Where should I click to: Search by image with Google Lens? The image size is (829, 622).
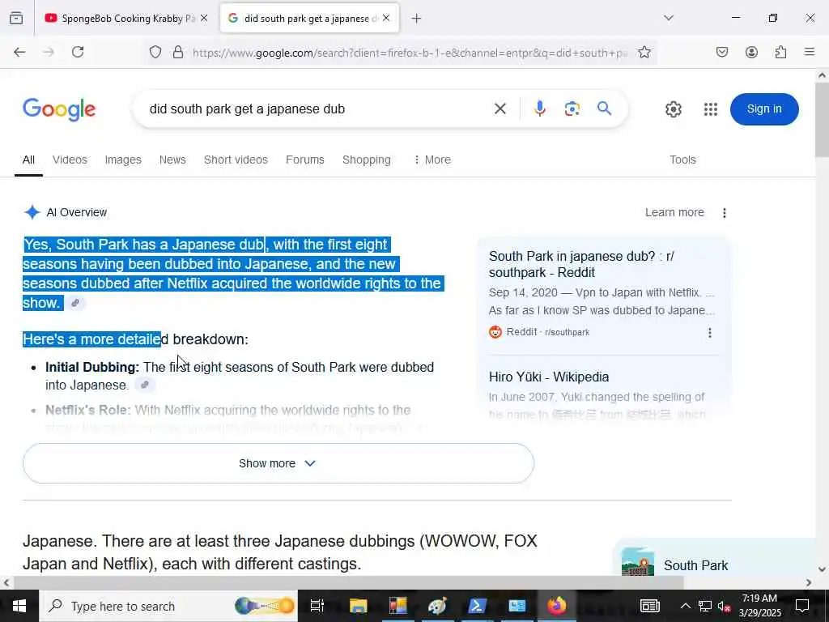[x=572, y=109]
